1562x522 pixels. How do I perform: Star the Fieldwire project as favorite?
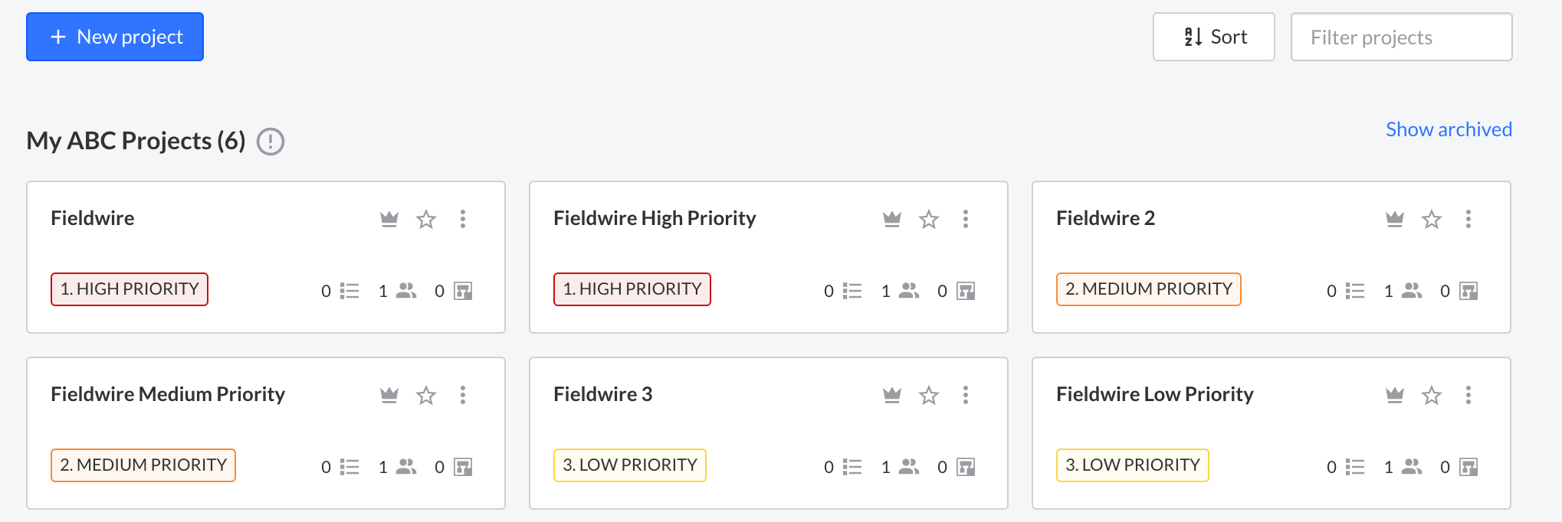(425, 219)
